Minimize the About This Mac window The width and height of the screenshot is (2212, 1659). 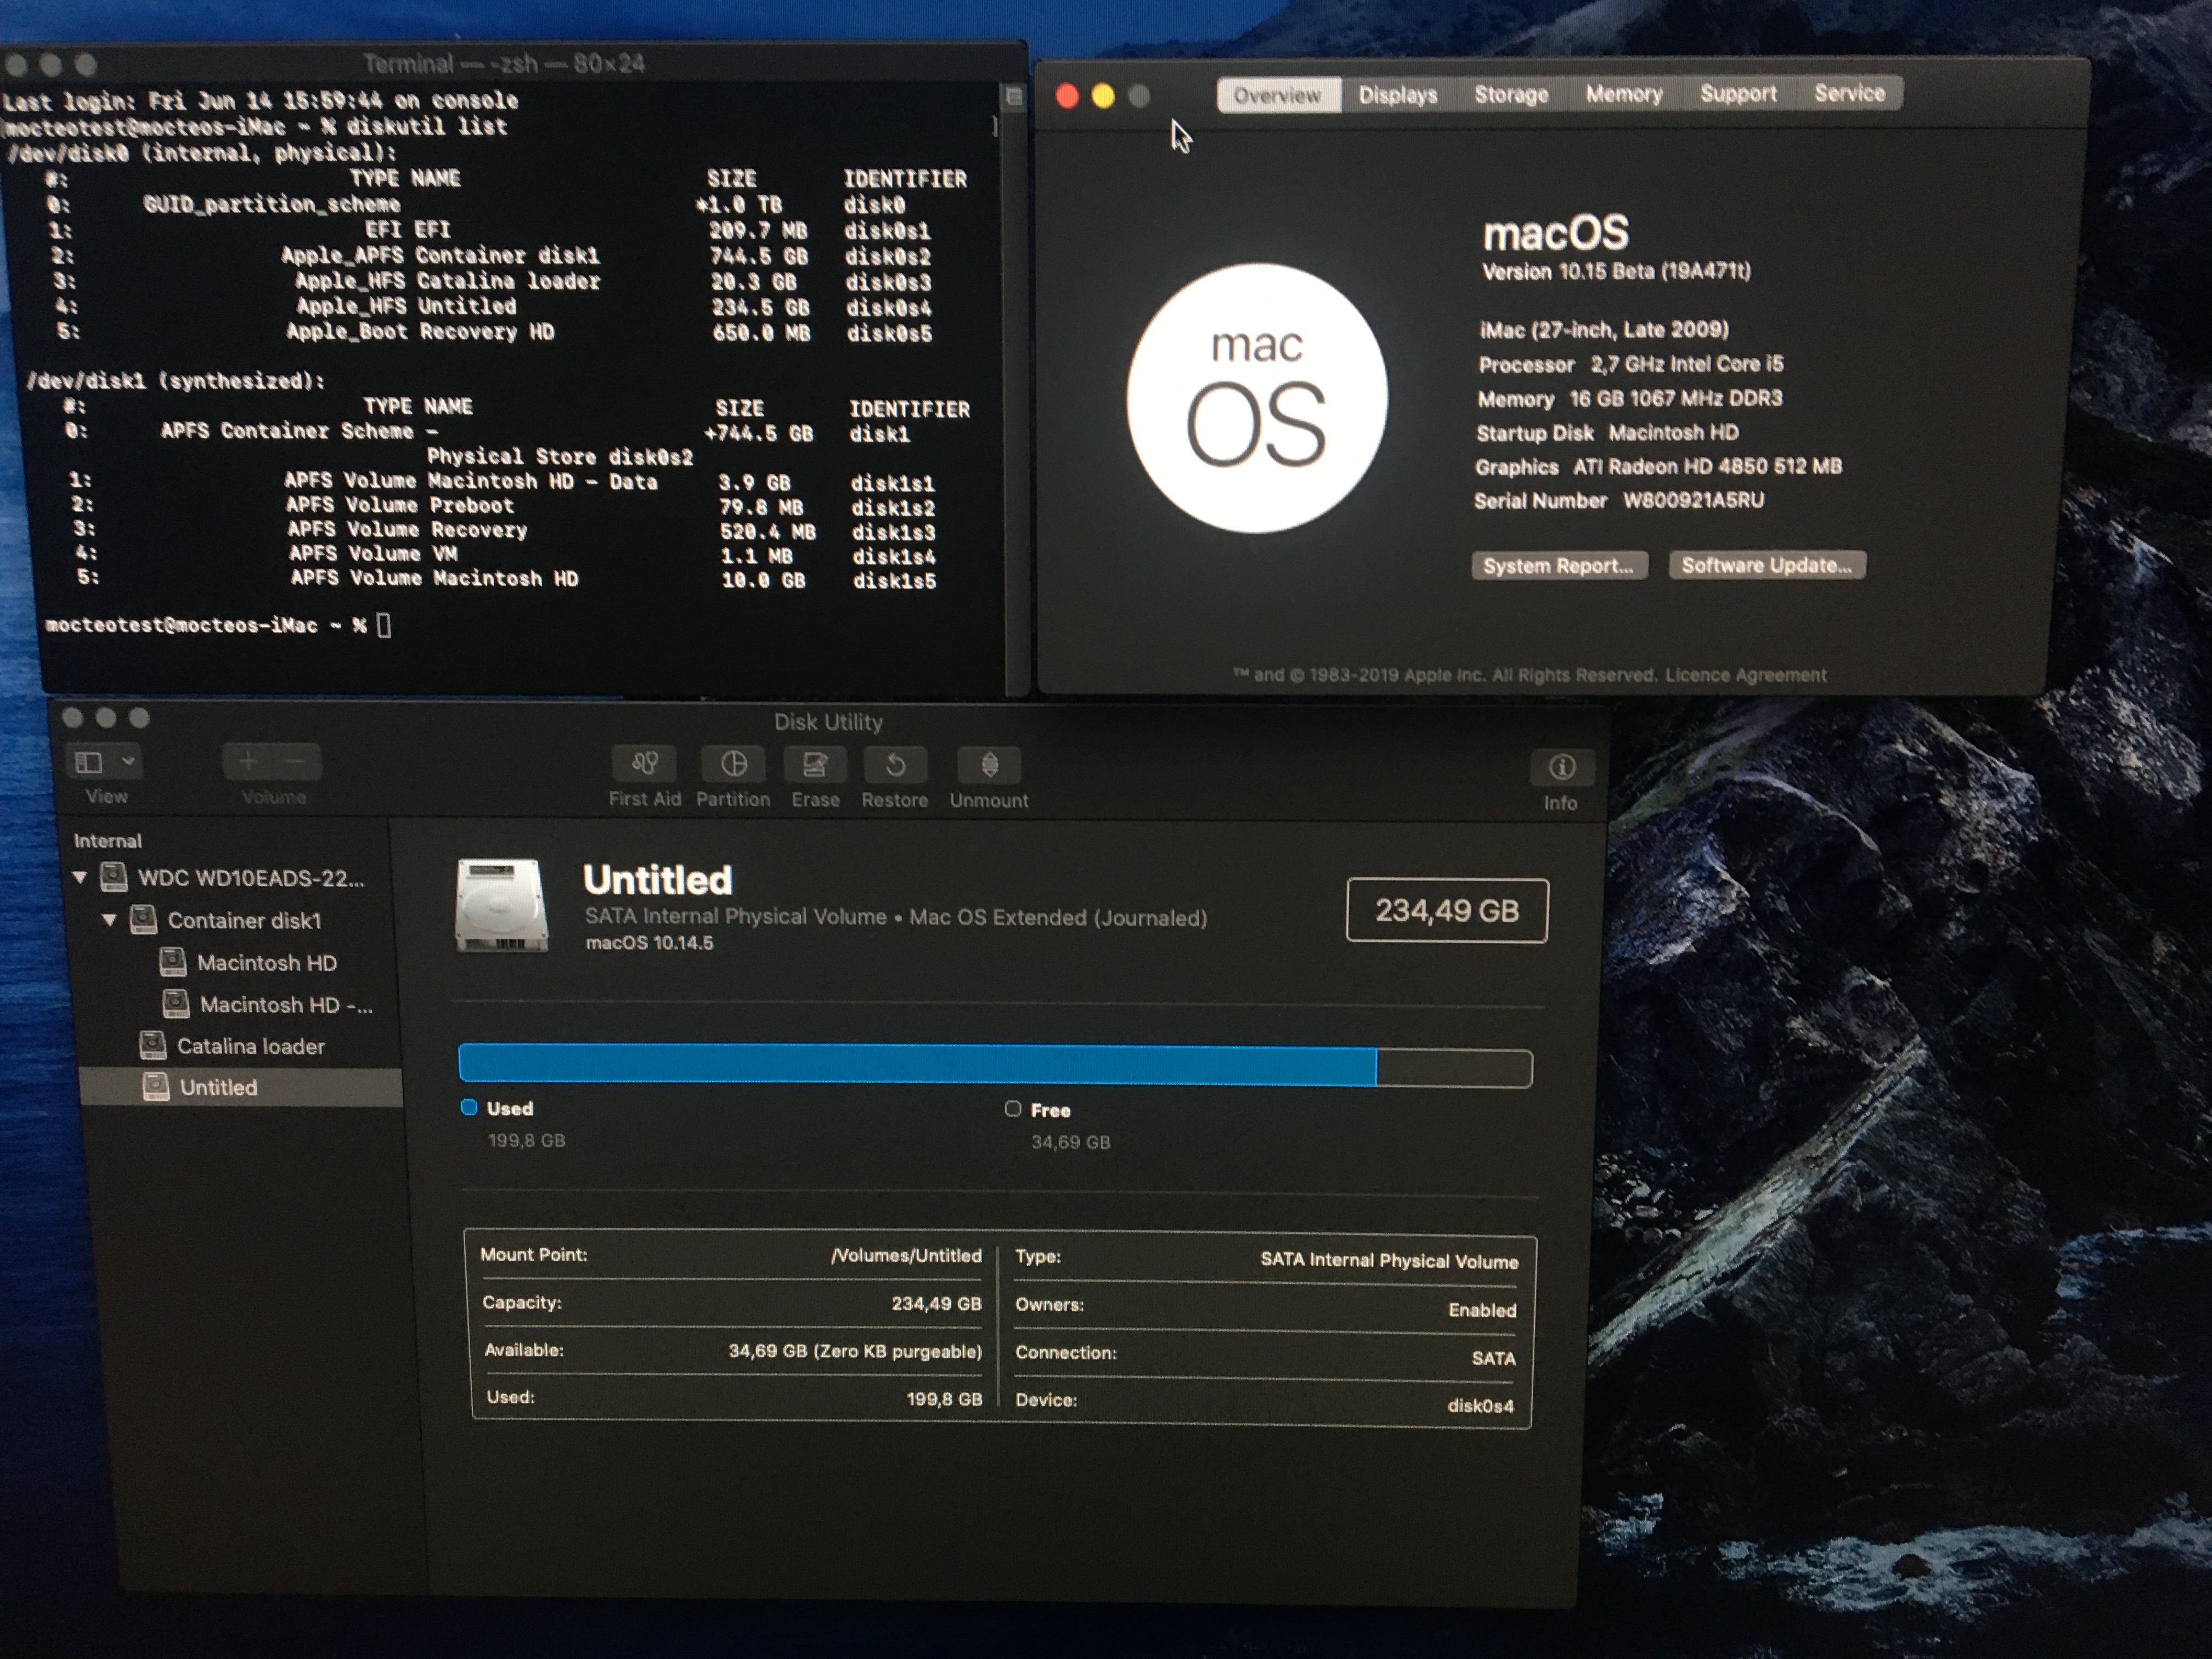tap(1103, 96)
